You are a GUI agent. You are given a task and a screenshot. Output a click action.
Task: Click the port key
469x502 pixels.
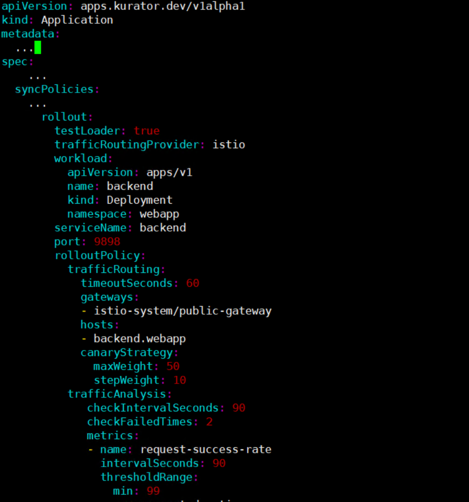(x=67, y=241)
